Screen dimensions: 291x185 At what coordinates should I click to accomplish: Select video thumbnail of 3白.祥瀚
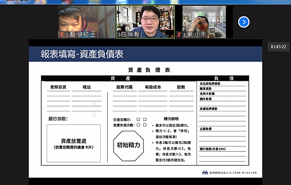[x=145, y=22]
